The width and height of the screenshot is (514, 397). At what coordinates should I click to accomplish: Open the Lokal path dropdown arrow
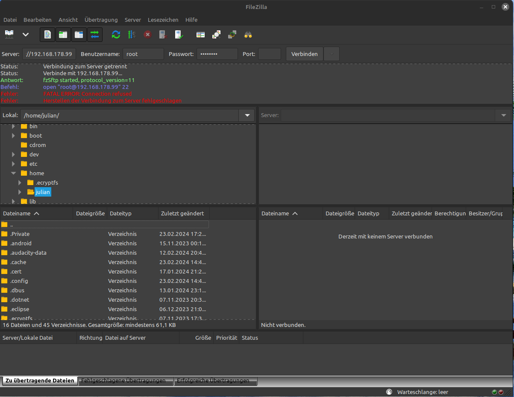click(x=247, y=115)
